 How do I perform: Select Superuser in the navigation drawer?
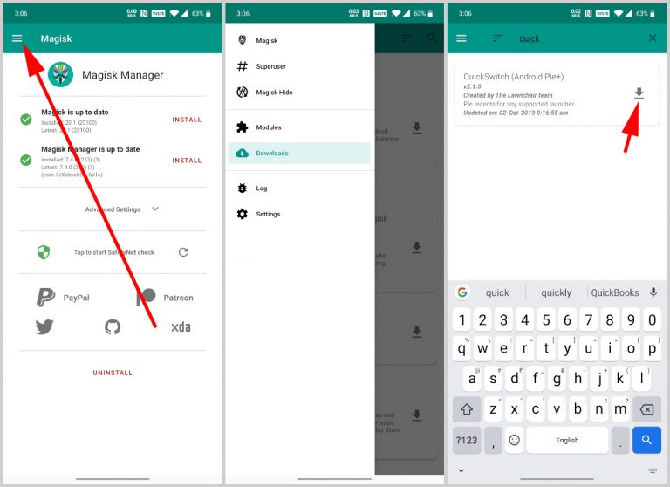pyautogui.click(x=300, y=66)
